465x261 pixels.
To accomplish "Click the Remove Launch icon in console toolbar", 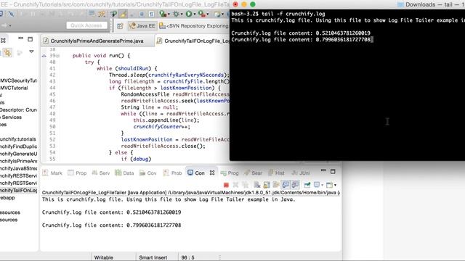I will [x=235, y=185].
